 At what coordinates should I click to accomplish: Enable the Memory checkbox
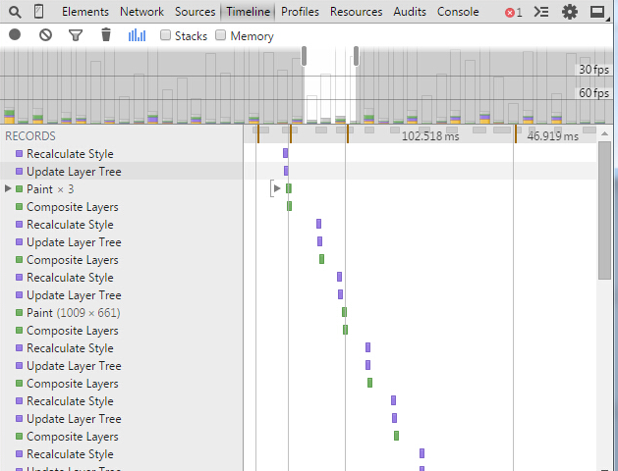coord(220,35)
